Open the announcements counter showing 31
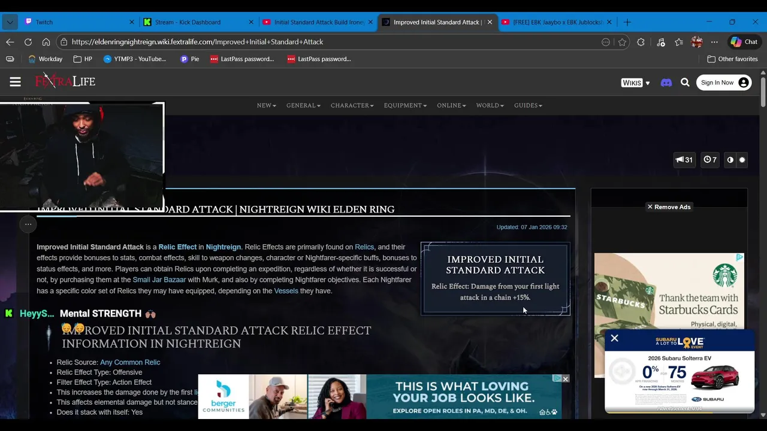 coord(684,160)
